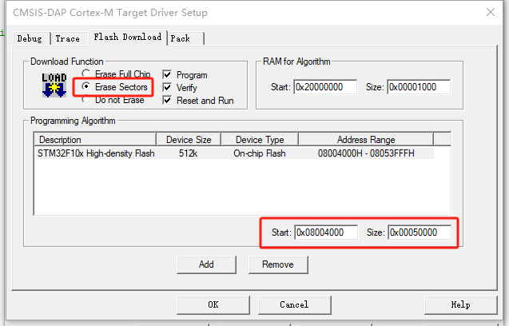Viewport: 509px width, 326px height.
Task: Open the Trace tab
Action: (x=67, y=38)
